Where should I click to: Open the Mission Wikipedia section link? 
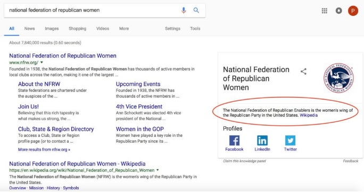pyautogui.click(x=36, y=188)
